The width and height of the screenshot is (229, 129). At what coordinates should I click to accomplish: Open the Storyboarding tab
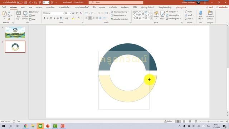point(165,7)
